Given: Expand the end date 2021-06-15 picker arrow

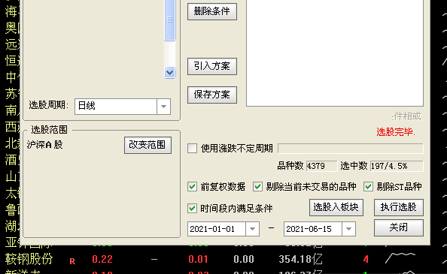Looking at the screenshot, I should [x=348, y=229].
